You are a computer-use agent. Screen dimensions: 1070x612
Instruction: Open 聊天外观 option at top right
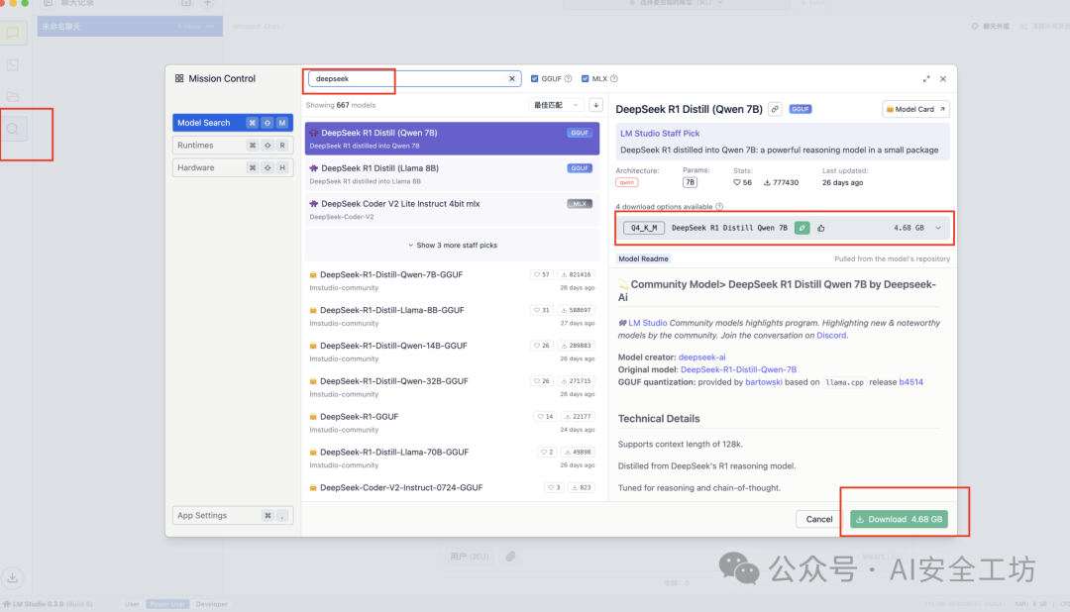pos(990,26)
